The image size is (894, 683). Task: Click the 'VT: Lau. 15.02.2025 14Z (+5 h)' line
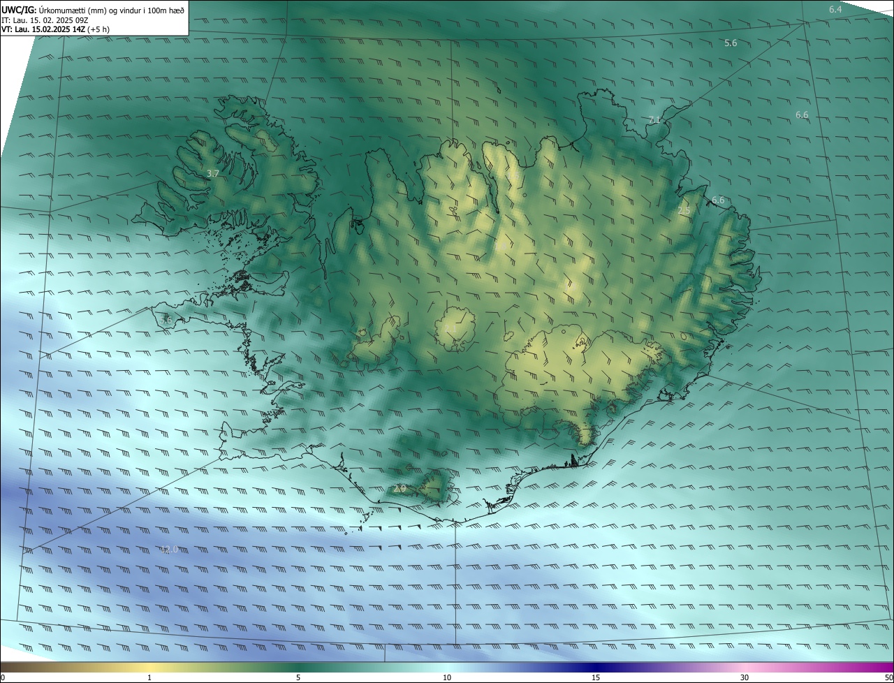pos(55,29)
